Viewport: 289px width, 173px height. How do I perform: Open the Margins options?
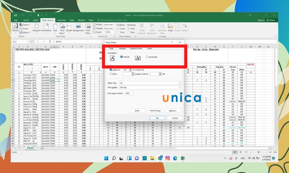click(36, 28)
